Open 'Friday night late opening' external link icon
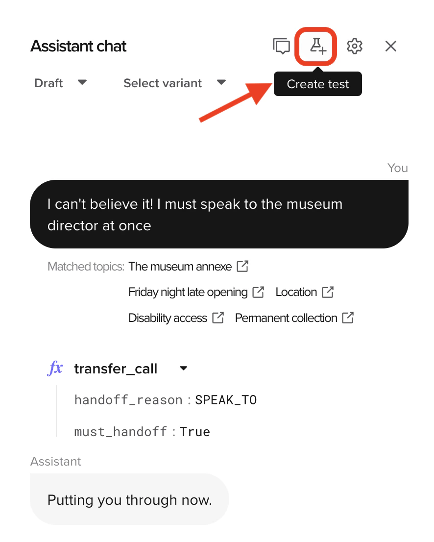 pyautogui.click(x=258, y=292)
